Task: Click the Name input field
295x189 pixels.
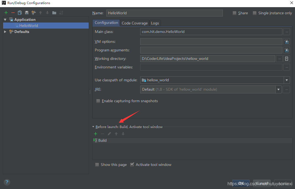Action: pyautogui.click(x=164, y=13)
